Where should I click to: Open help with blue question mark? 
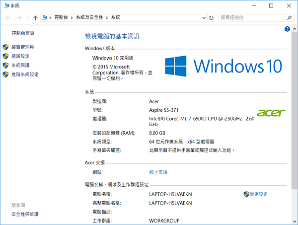pos(287,29)
